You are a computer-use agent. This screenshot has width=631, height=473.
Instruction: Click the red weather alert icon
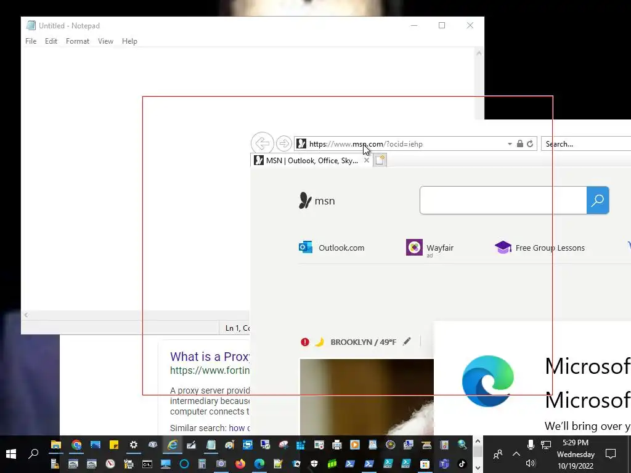coord(304,342)
